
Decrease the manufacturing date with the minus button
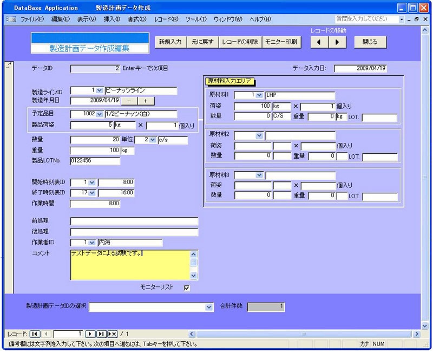(129, 101)
